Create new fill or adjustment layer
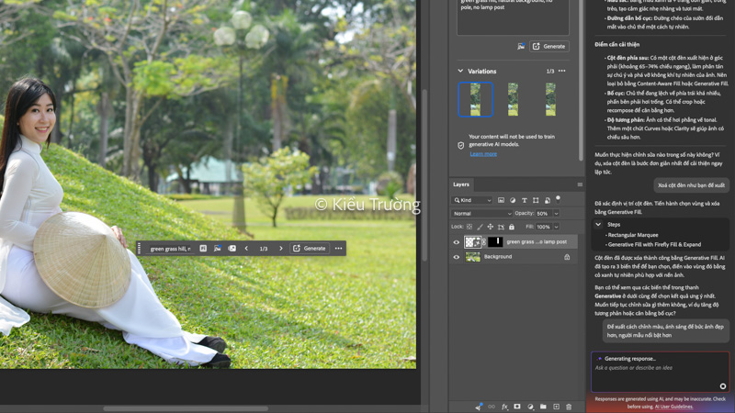 530,407
